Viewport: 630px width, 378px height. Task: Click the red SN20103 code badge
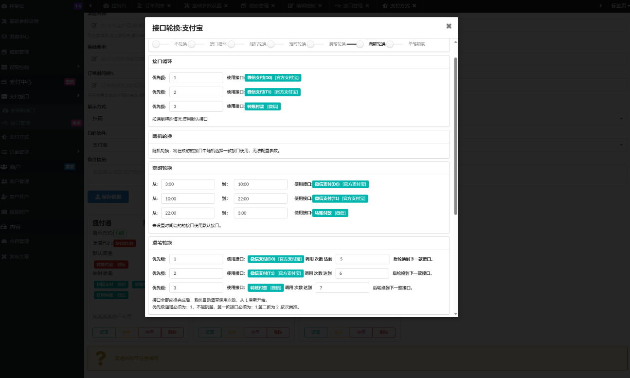click(x=125, y=243)
